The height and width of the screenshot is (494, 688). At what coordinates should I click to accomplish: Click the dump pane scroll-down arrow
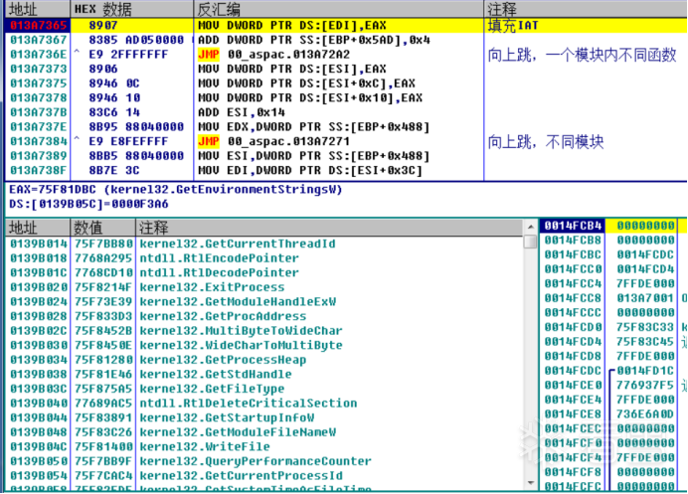pyautogui.click(x=531, y=483)
